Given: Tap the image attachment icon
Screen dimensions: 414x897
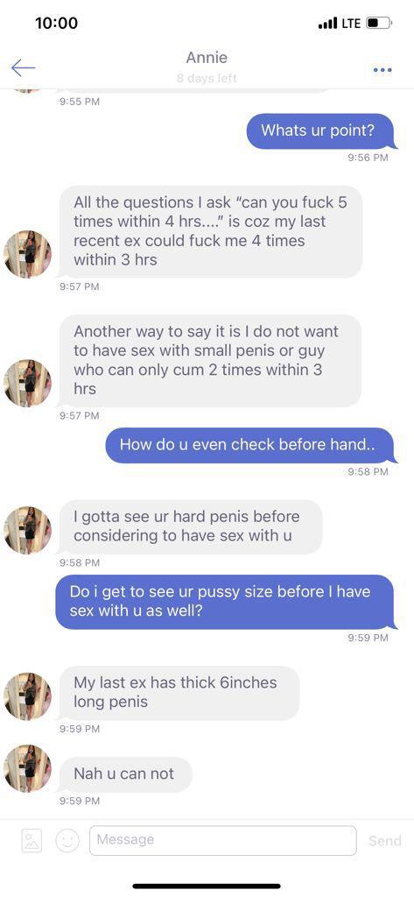Looking at the screenshot, I should (32, 840).
